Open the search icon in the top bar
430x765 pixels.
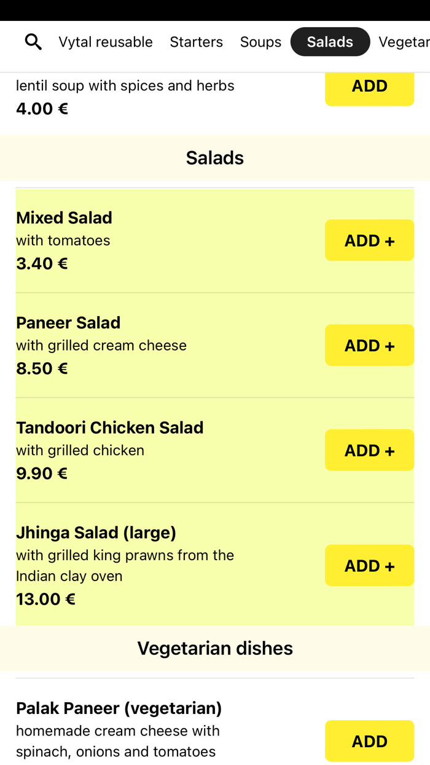33,42
